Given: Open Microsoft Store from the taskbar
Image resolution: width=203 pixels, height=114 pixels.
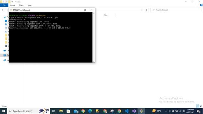Looking at the screenshot, I should [x=68, y=111].
